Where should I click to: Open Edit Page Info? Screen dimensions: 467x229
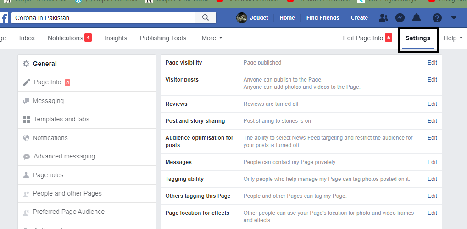(x=363, y=38)
